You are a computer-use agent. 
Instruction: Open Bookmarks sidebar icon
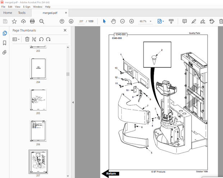[5, 43]
